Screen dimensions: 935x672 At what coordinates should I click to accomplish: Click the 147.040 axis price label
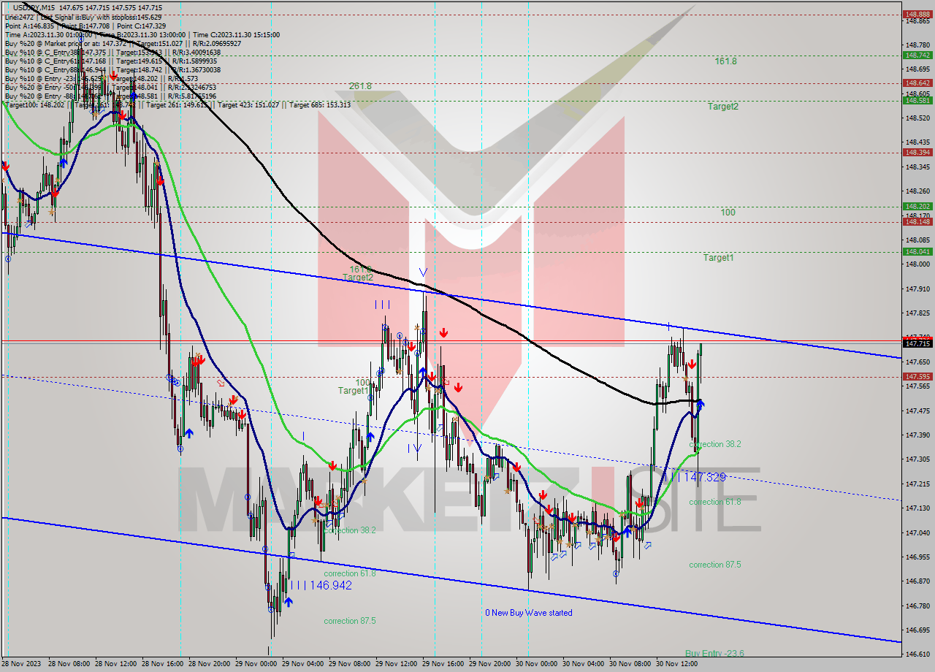(917, 532)
